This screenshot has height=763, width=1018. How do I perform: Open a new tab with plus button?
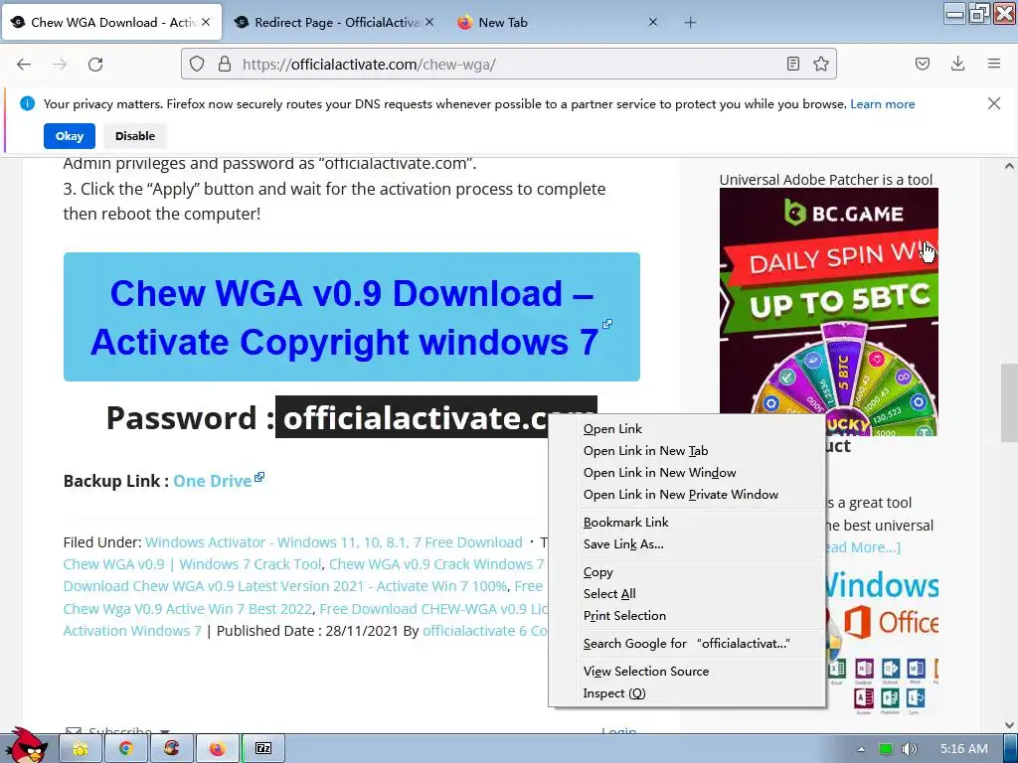(x=690, y=23)
